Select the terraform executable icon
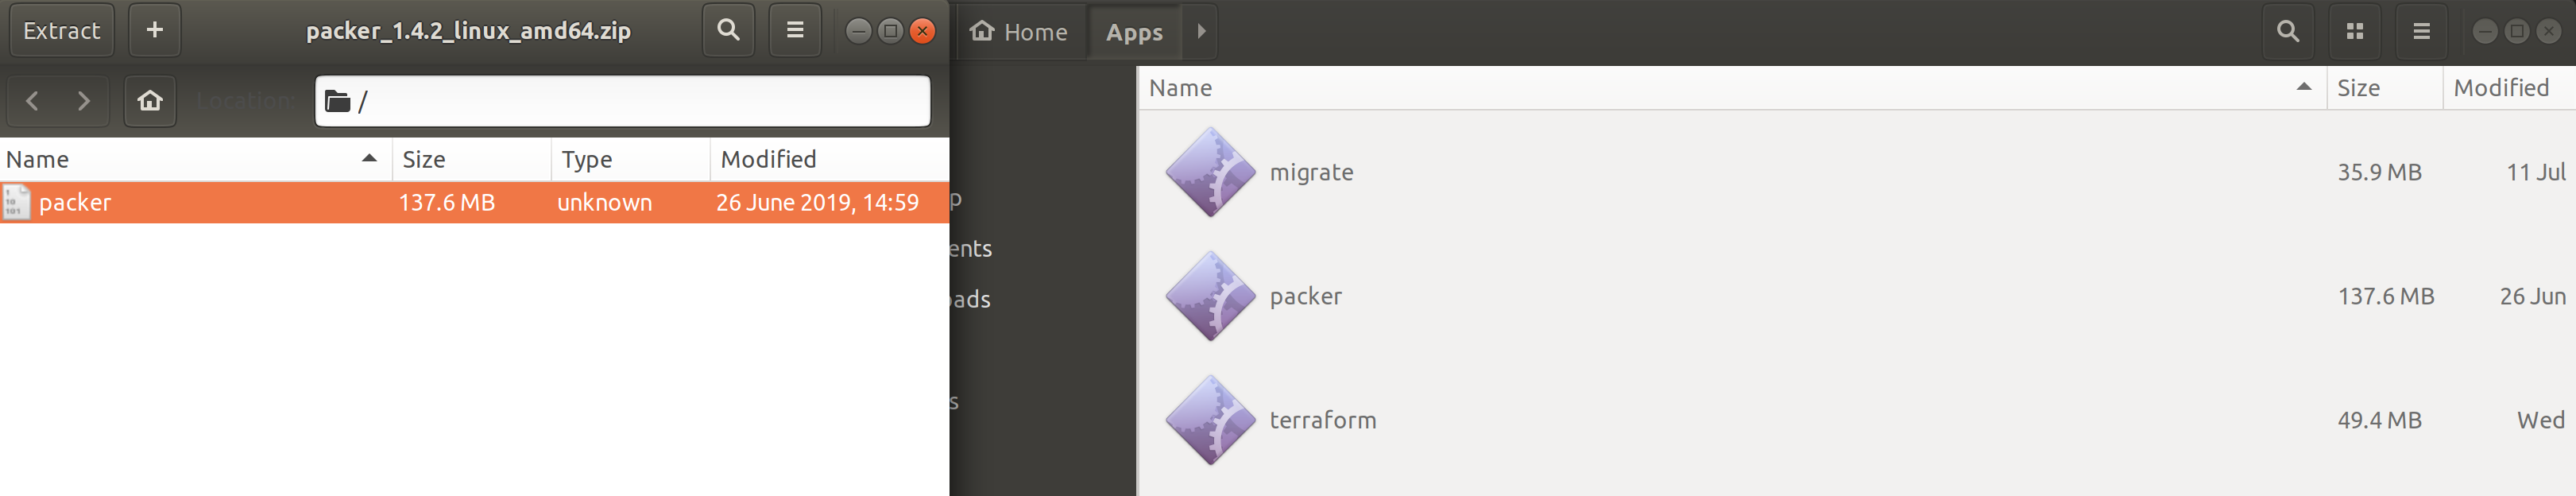2576x496 pixels. [1210, 420]
